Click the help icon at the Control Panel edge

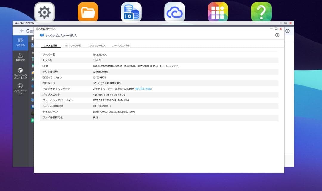[x=287, y=31]
